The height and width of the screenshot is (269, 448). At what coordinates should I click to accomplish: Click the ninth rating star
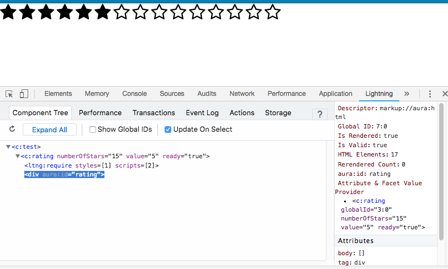[159, 12]
